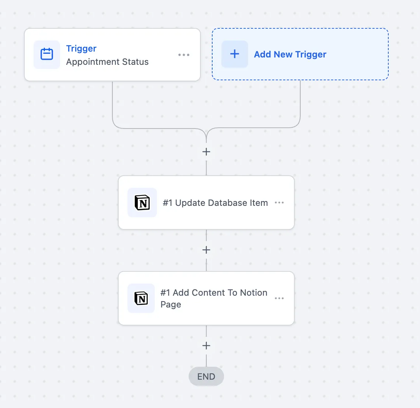Viewport: 420px width, 408px height.
Task: Click empty dotted canvas beside END
Action: click(295, 376)
